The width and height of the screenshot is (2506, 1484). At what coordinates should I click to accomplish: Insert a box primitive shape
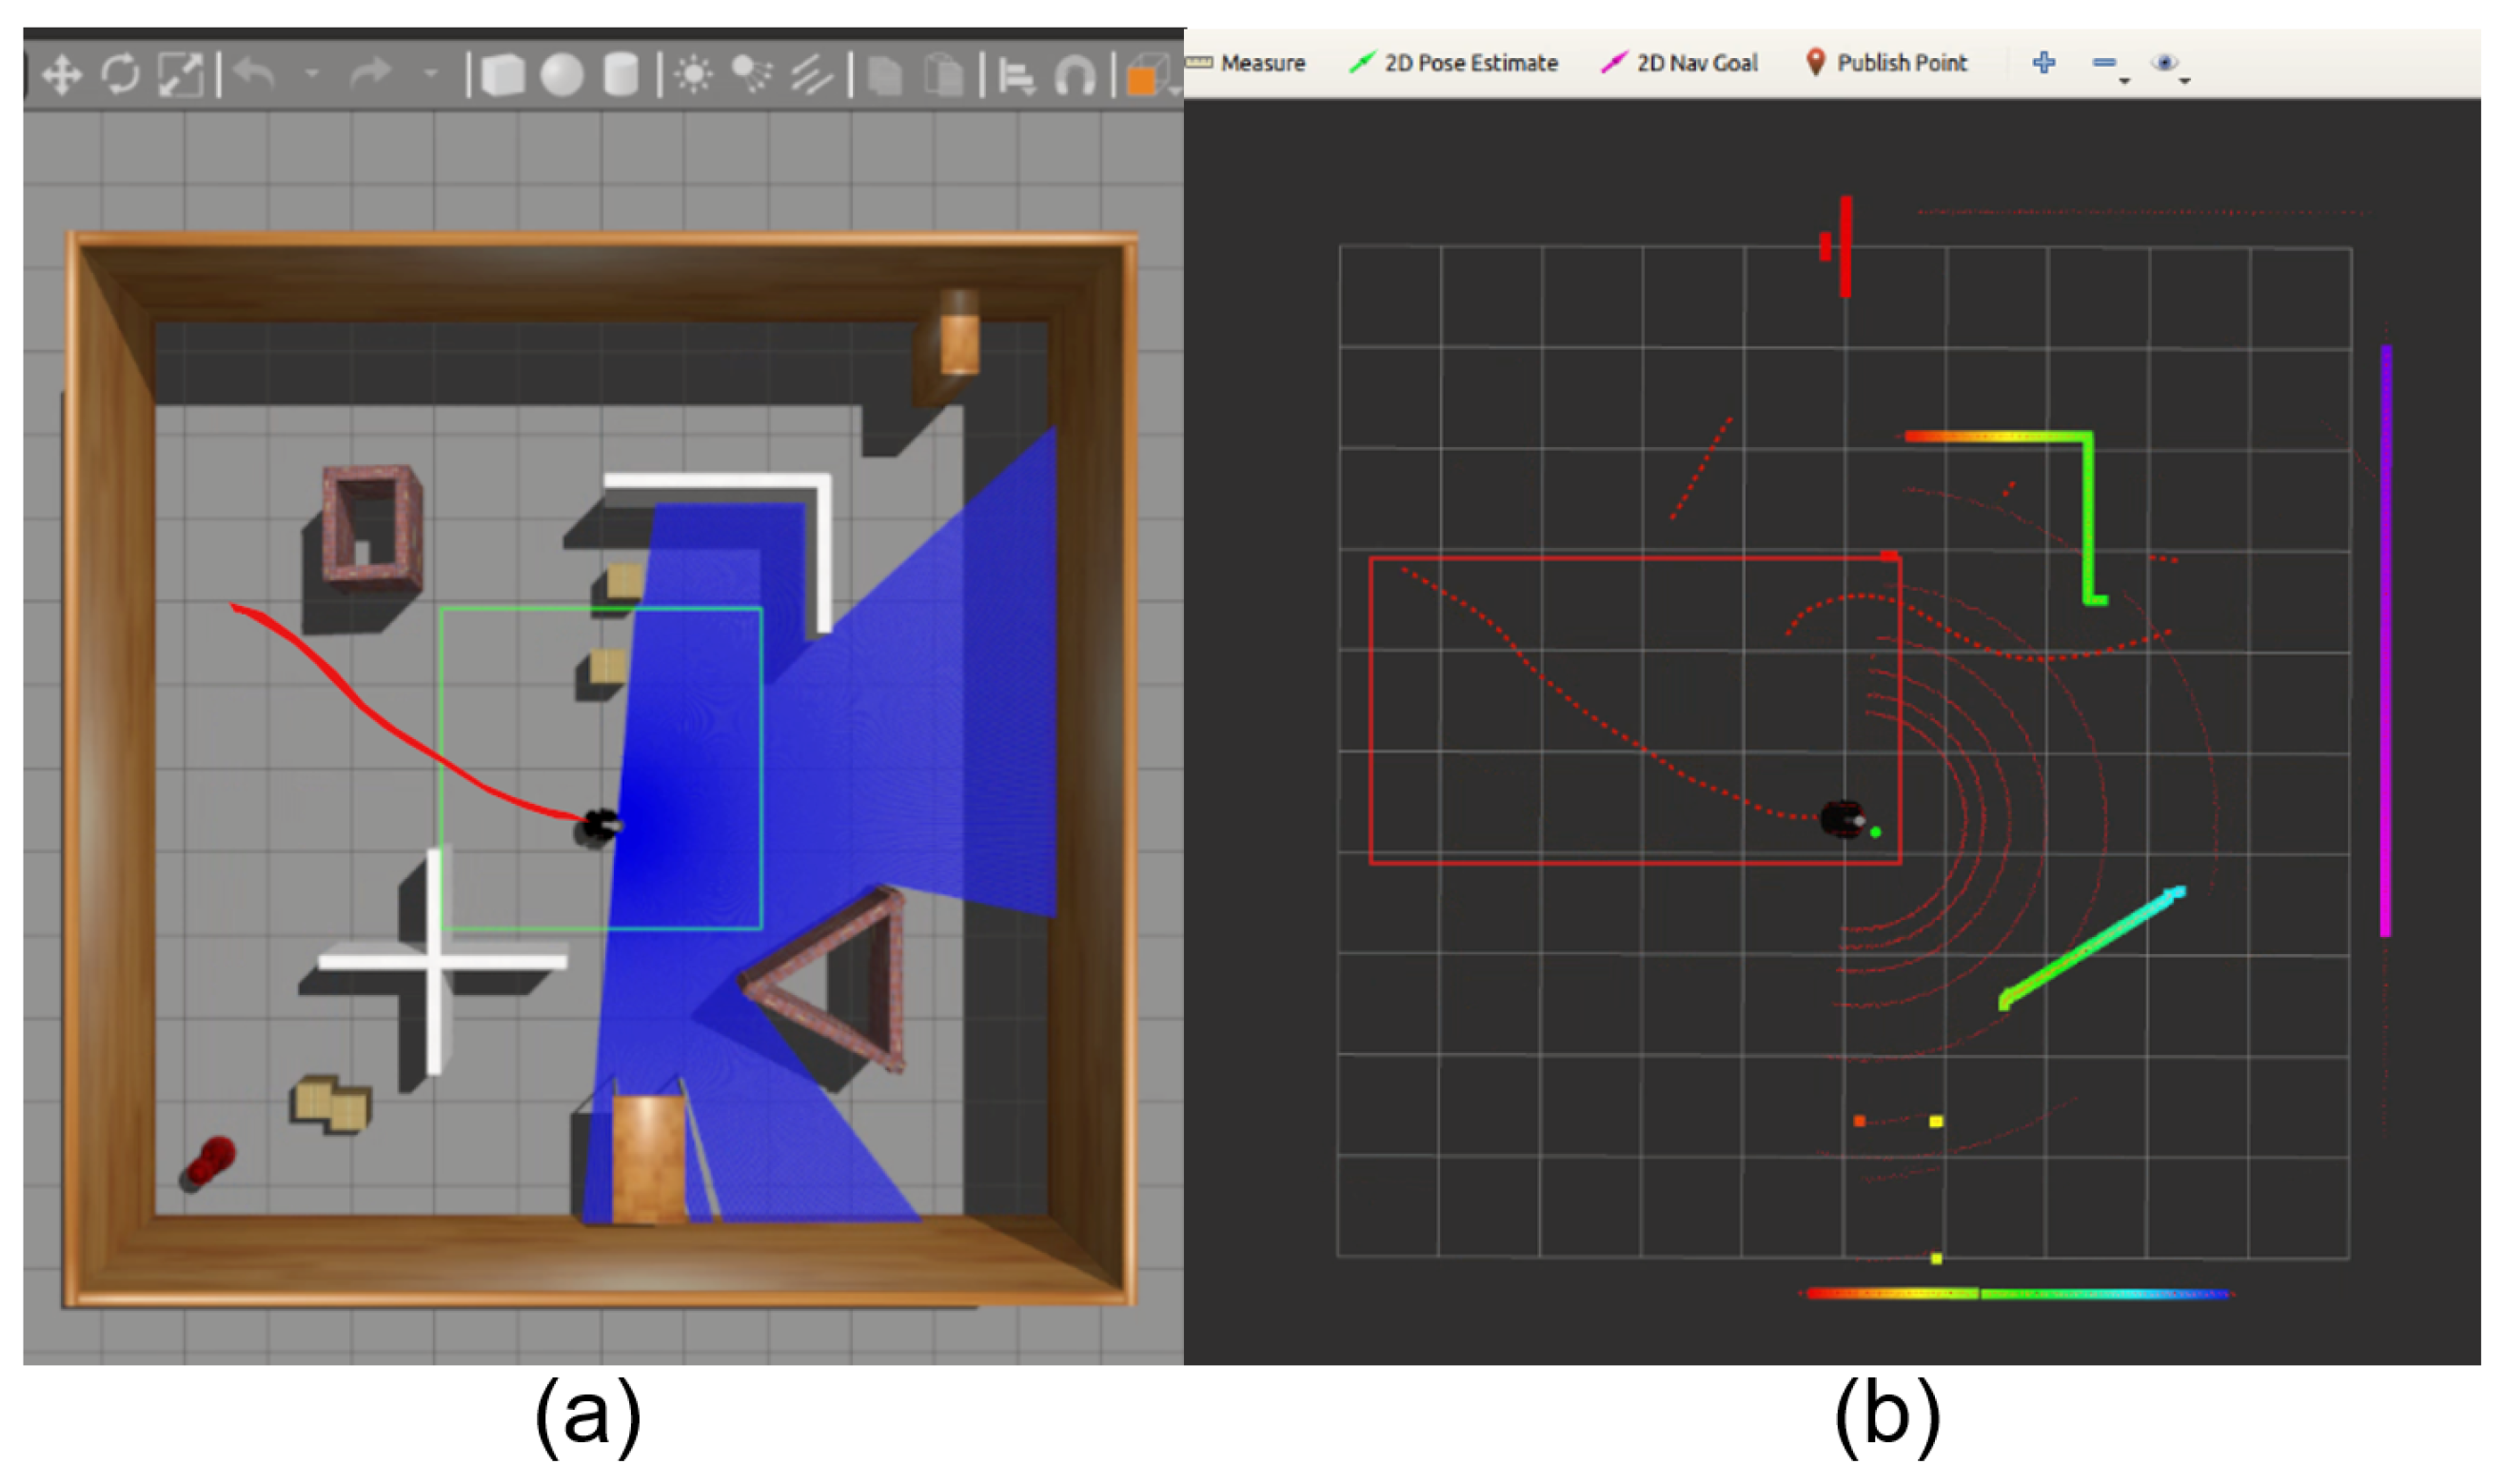tap(503, 75)
